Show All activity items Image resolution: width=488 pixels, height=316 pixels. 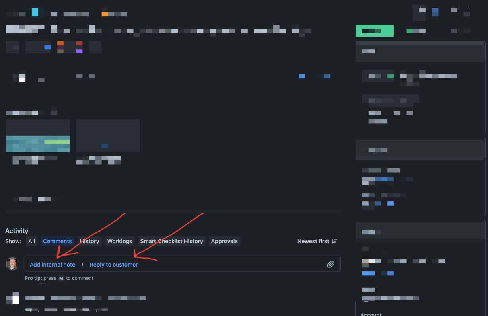tap(32, 241)
